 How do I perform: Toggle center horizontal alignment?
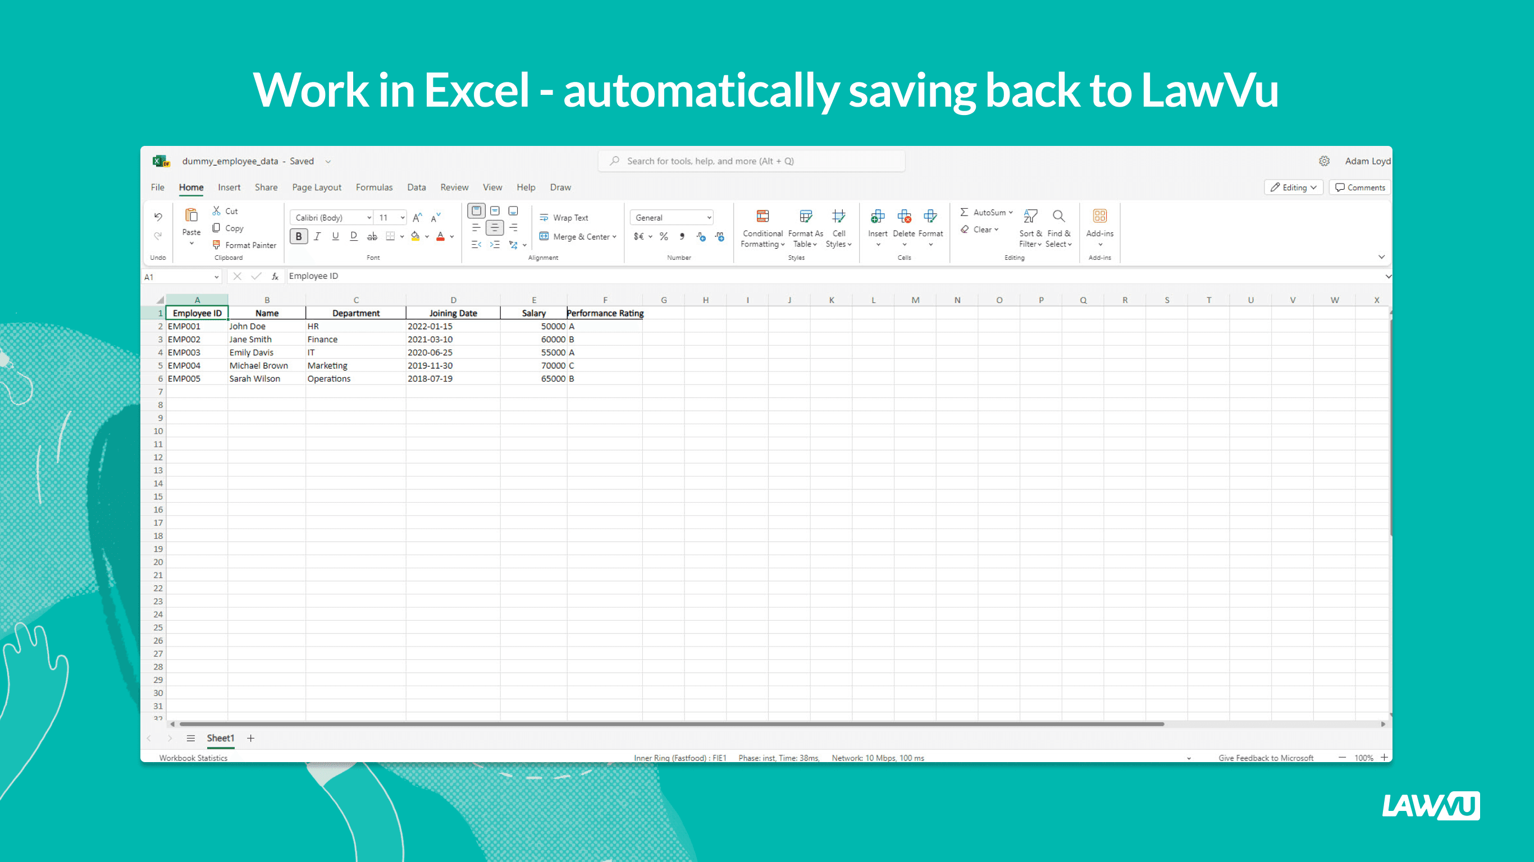click(495, 227)
